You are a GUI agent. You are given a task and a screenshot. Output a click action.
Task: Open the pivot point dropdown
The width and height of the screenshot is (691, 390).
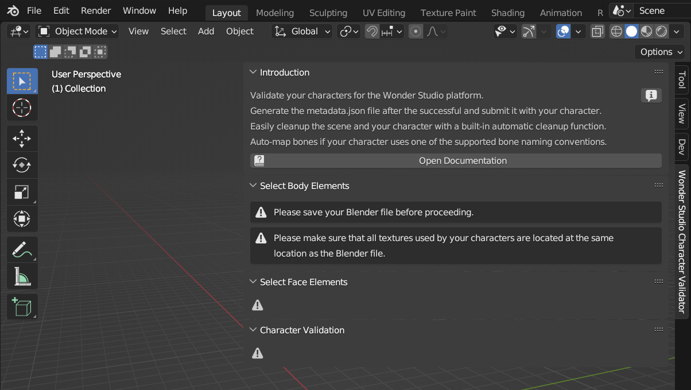[x=350, y=31]
